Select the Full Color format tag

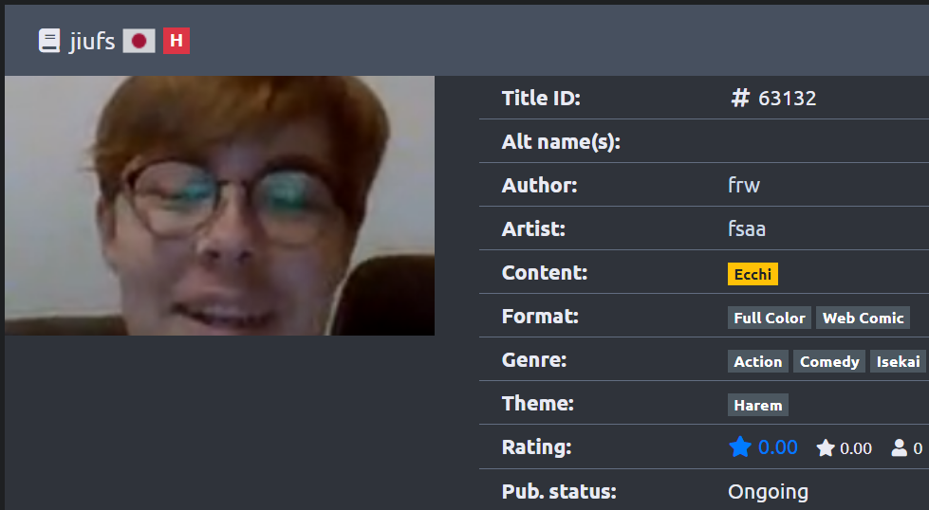point(770,318)
